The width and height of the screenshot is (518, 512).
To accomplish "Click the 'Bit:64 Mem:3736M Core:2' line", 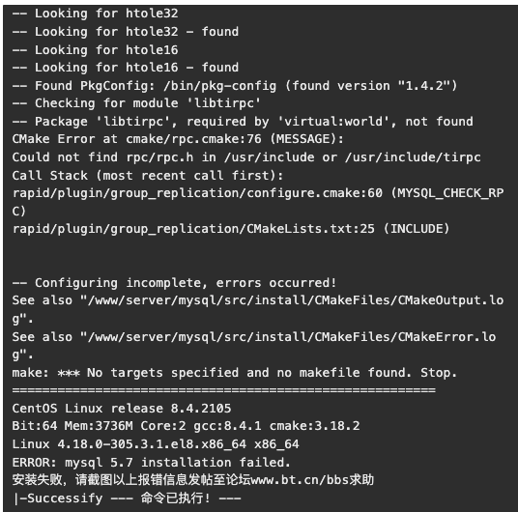I will click(186, 426).
